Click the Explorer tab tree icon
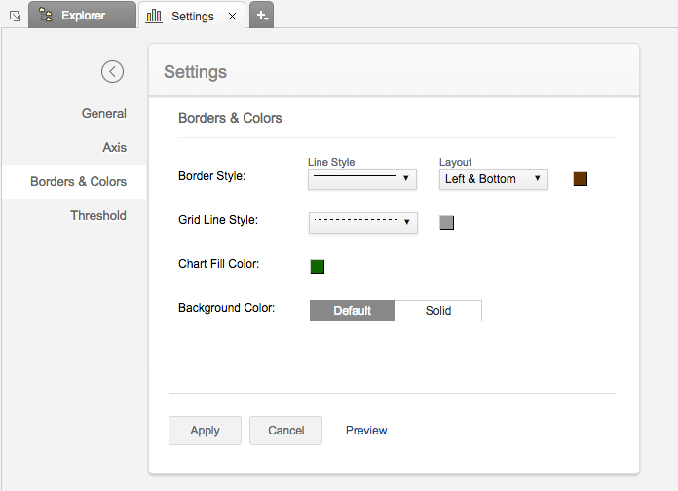The image size is (678, 491). tap(46, 16)
